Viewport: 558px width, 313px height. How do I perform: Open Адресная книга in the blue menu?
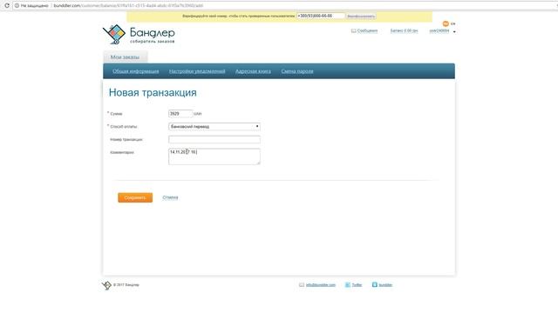(x=253, y=71)
